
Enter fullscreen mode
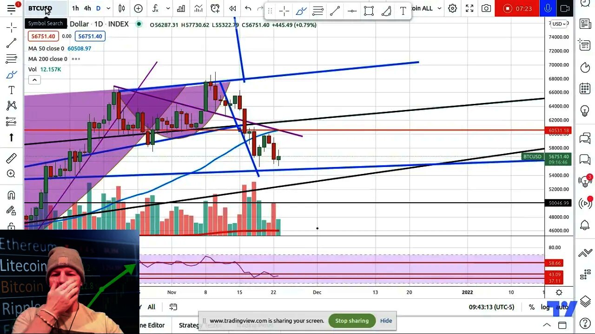[469, 8]
